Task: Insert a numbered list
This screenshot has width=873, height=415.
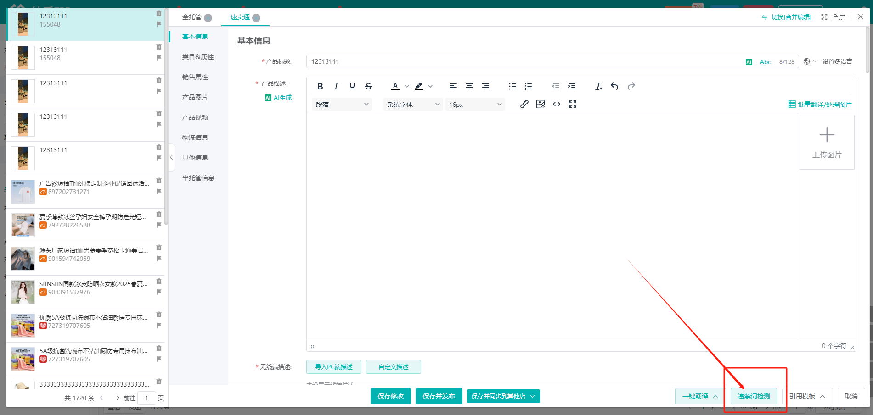Action: tap(529, 86)
